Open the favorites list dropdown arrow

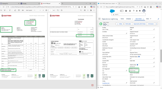coord(123,11)
